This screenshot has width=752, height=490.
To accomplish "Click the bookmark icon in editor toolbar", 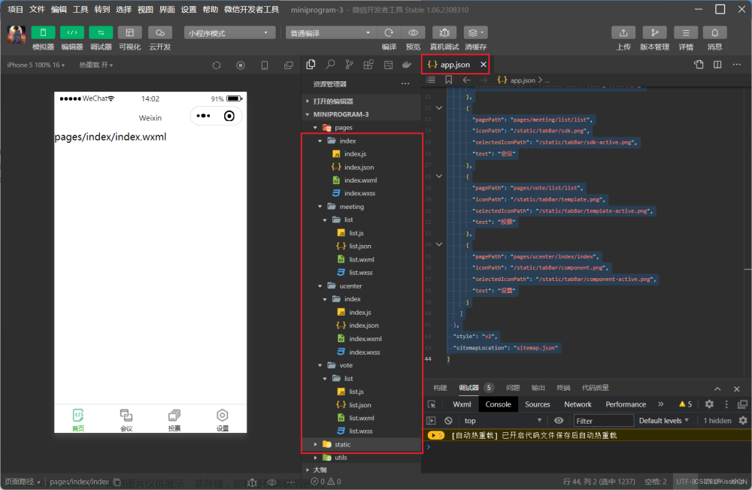I will pos(448,80).
